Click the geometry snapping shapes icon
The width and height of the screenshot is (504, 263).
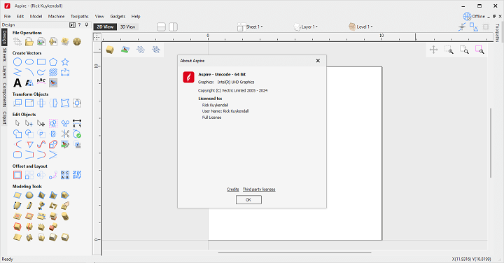[x=473, y=27]
